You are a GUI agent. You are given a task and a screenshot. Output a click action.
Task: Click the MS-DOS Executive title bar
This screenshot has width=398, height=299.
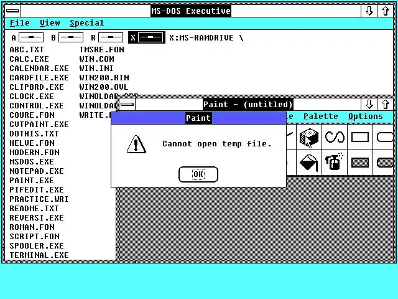tap(191, 11)
